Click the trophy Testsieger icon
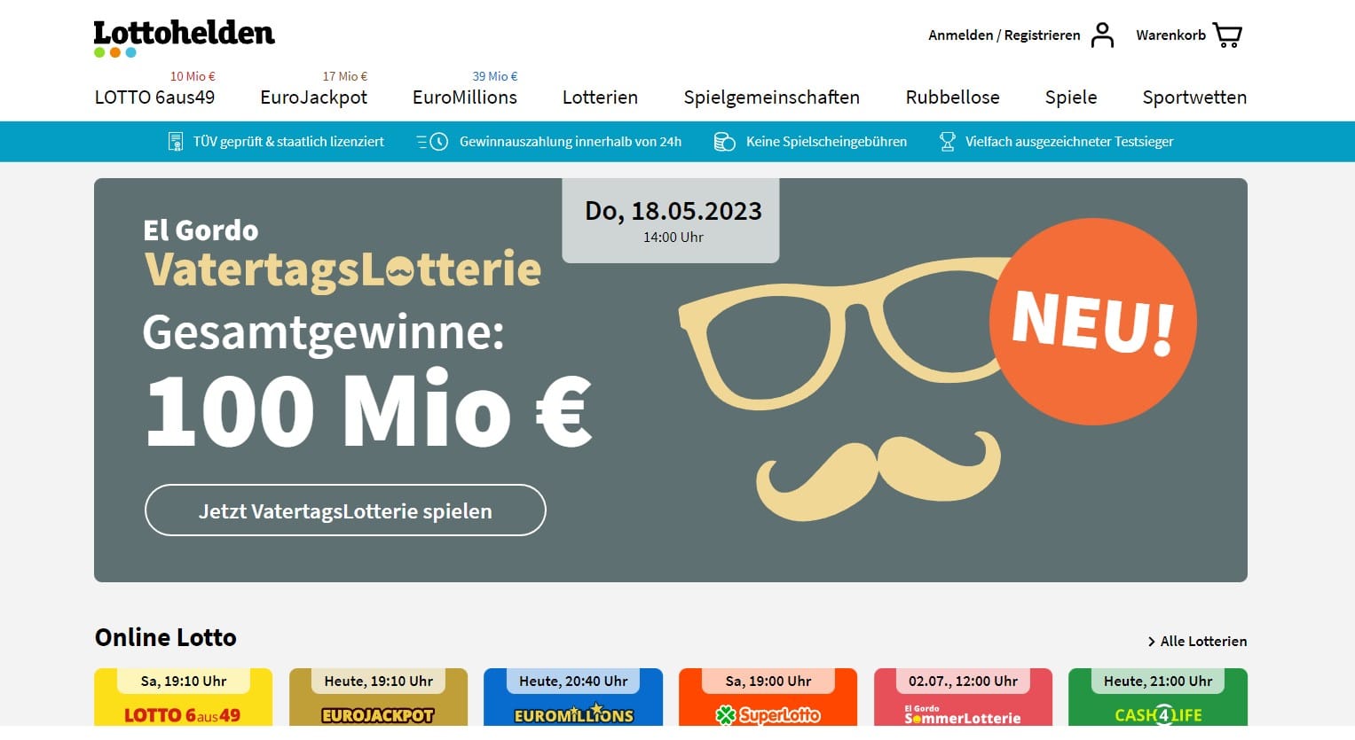Viewport: 1355px width, 740px height. [947, 142]
